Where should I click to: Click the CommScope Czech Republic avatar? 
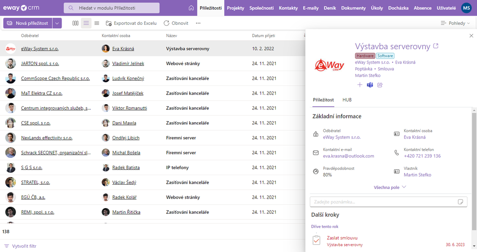click(10, 78)
